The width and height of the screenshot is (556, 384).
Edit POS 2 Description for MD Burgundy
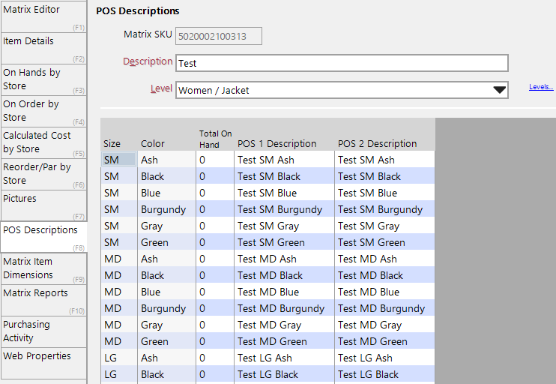(384, 308)
